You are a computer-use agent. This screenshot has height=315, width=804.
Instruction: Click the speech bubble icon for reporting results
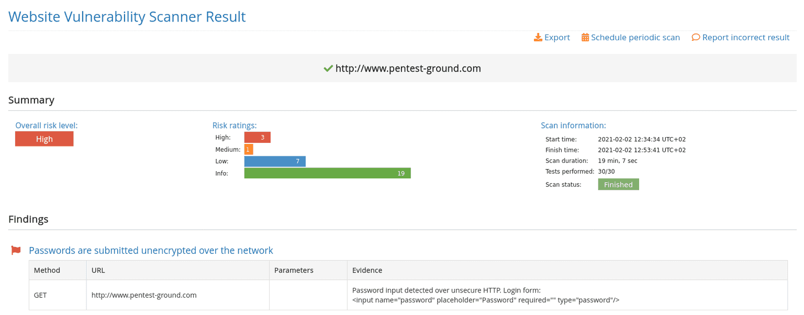(x=696, y=37)
